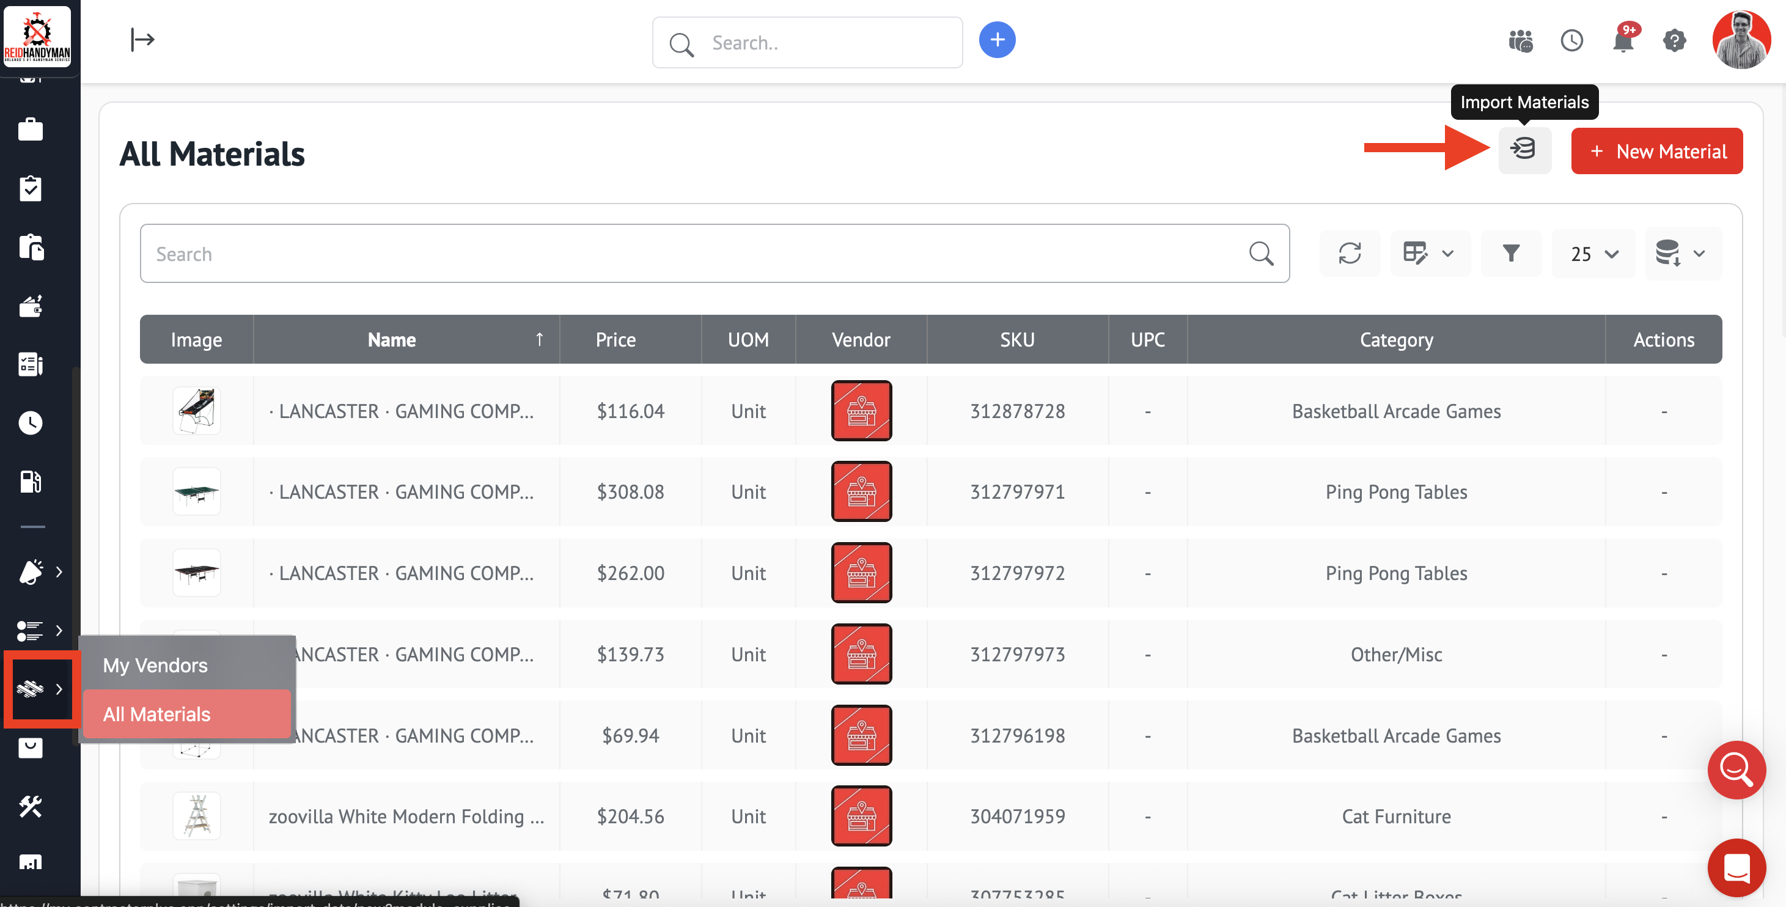Open the filter funnel icon

point(1511,254)
